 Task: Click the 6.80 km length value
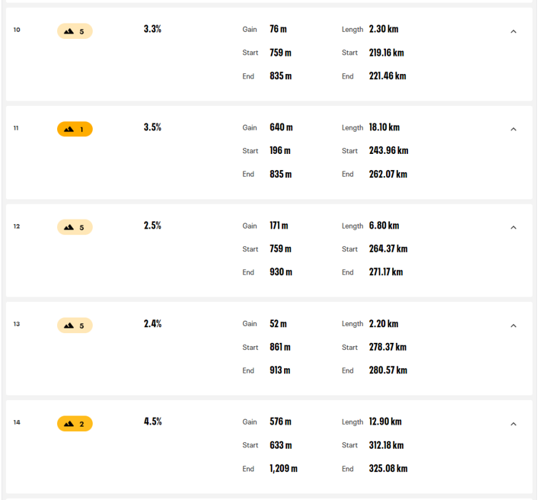click(x=384, y=226)
